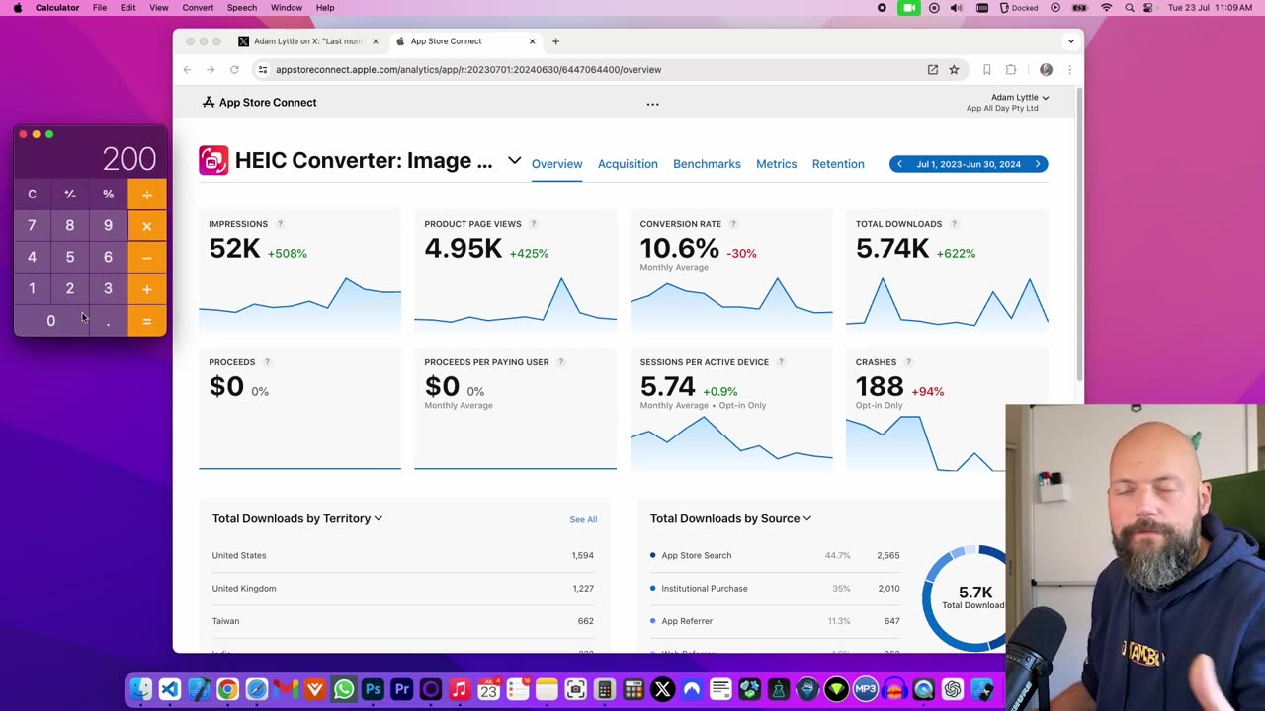Click the calculator equals key
This screenshot has width=1265, height=711.
(146, 321)
